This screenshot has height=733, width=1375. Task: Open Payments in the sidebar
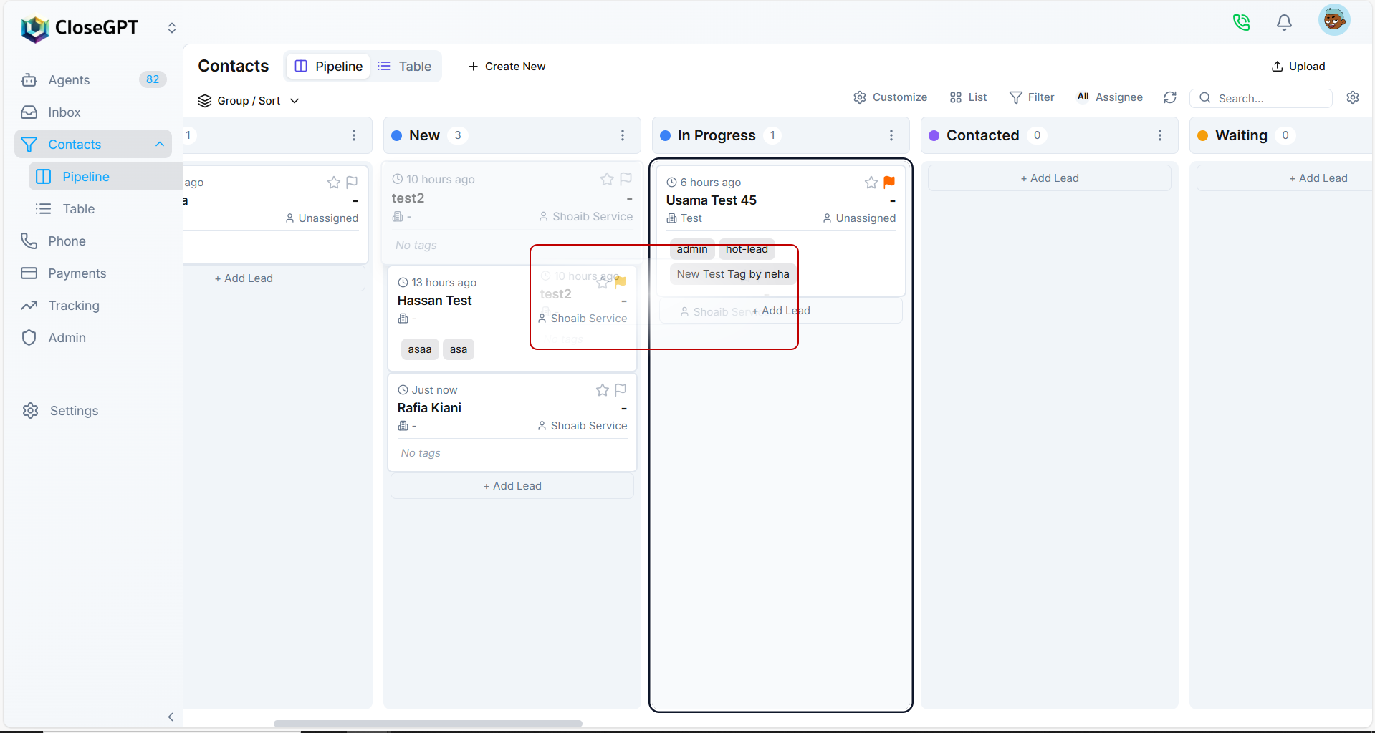tap(77, 273)
